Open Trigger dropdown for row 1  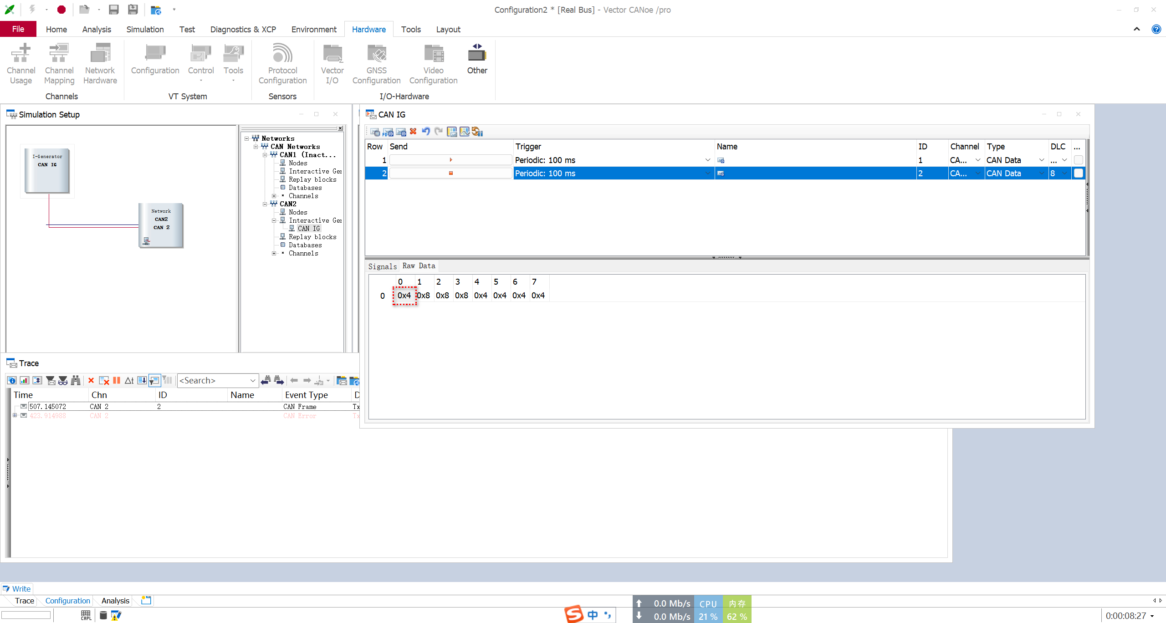click(707, 160)
